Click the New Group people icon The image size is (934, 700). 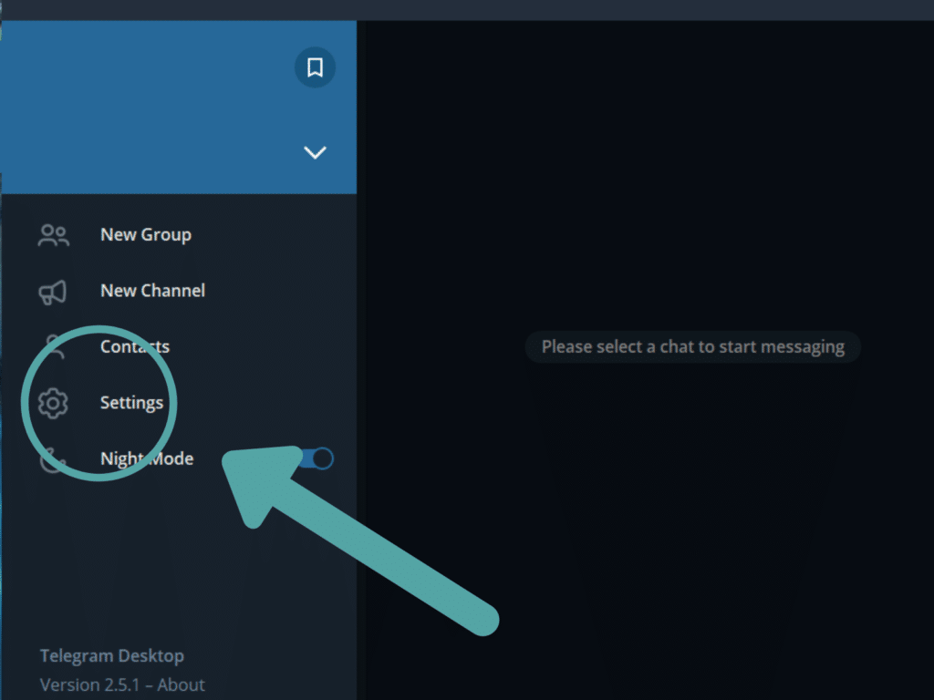(x=54, y=235)
